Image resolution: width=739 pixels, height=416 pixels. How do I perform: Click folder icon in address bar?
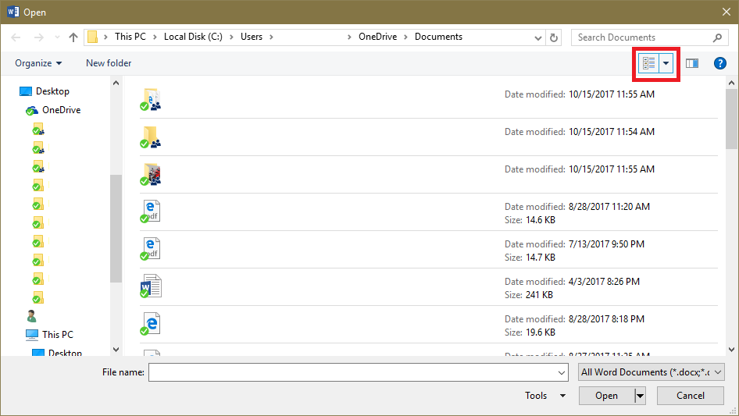92,37
